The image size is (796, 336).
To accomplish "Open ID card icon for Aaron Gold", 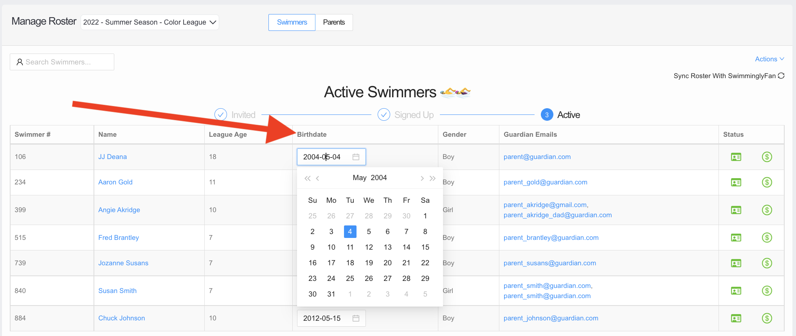I will (736, 182).
